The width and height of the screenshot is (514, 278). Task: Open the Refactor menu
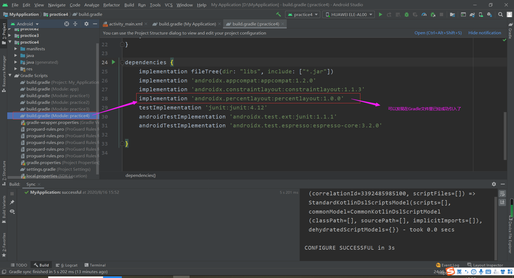[x=111, y=5]
